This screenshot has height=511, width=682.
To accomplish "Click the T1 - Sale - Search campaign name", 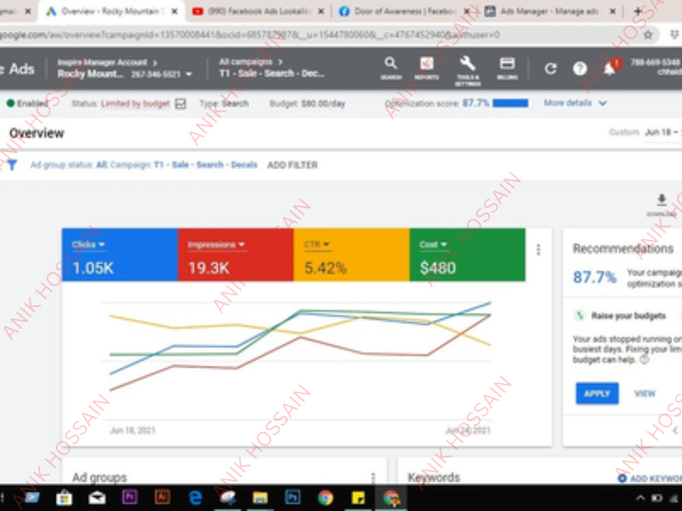I will click(271, 74).
